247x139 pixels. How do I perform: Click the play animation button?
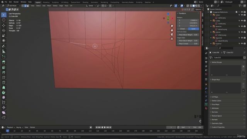click(x=105, y=127)
